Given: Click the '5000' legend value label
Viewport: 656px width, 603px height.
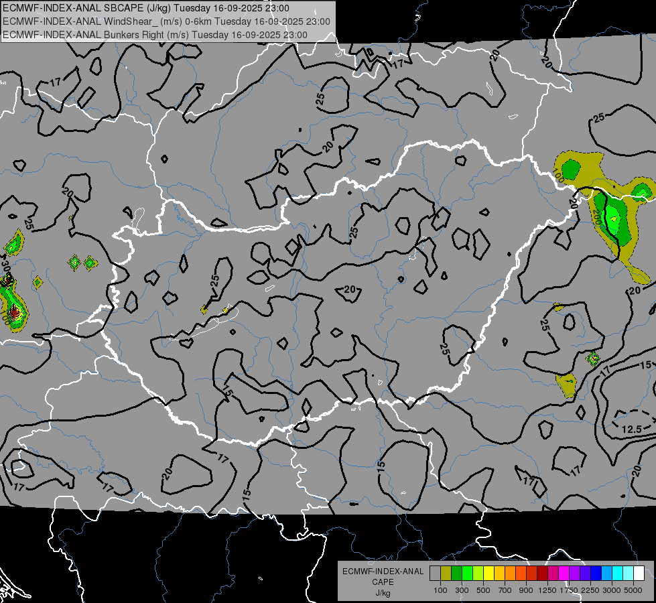Looking at the screenshot, I should coord(633,590).
